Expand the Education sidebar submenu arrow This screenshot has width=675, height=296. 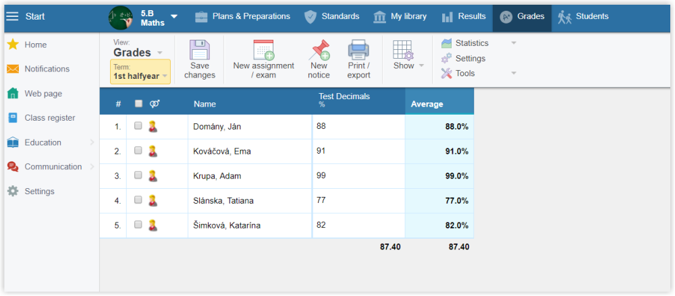point(92,142)
